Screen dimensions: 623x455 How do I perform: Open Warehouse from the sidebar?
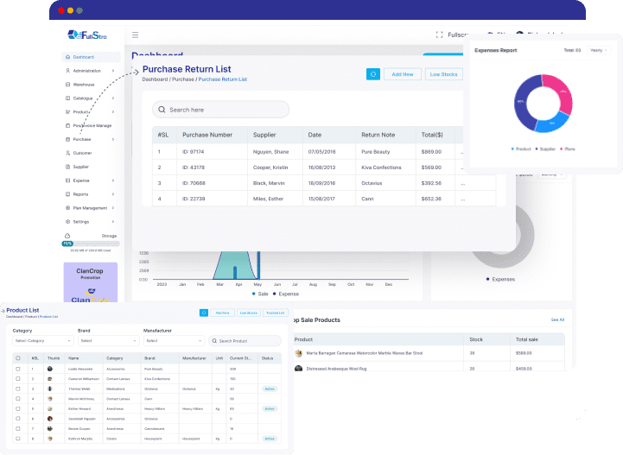84,85
